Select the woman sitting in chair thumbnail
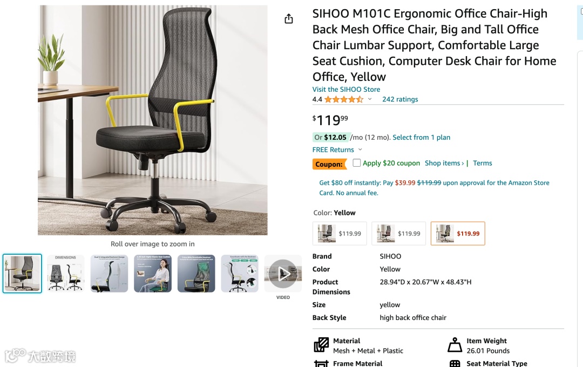The image size is (583, 367). [x=153, y=274]
